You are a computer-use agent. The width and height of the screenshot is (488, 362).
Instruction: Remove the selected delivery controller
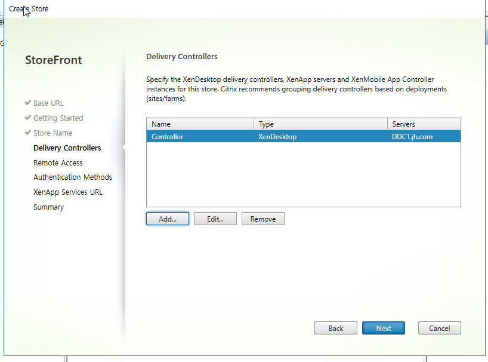point(263,219)
